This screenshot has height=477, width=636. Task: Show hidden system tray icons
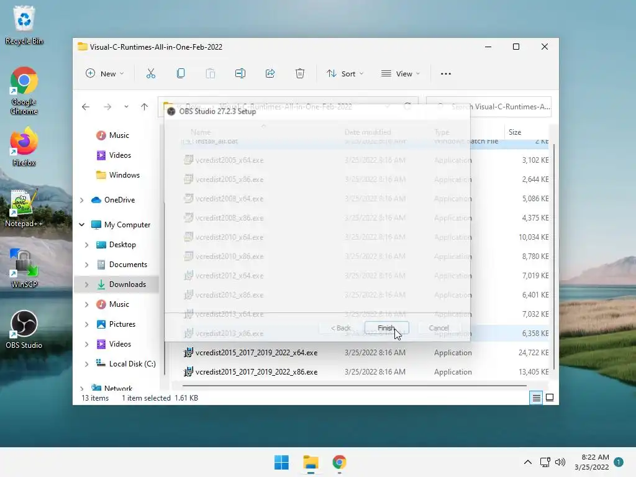(x=528, y=462)
